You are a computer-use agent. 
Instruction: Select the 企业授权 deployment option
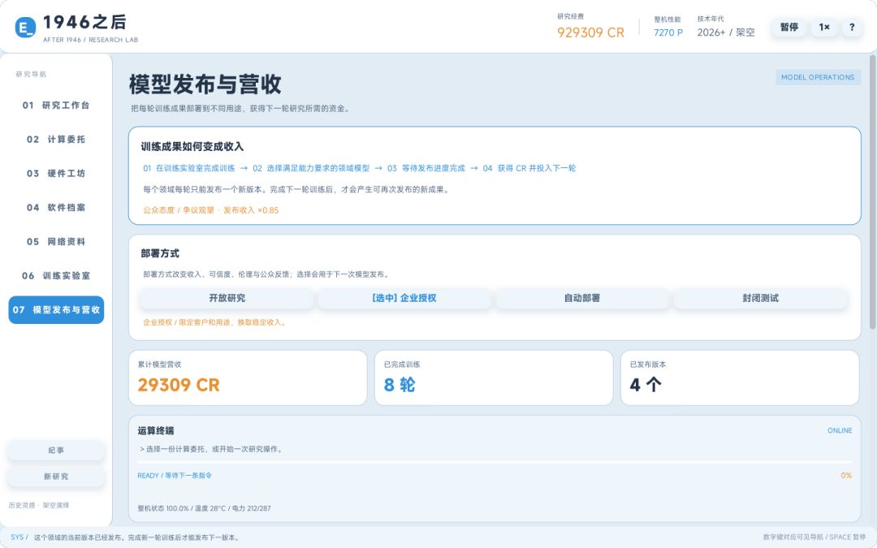(404, 298)
